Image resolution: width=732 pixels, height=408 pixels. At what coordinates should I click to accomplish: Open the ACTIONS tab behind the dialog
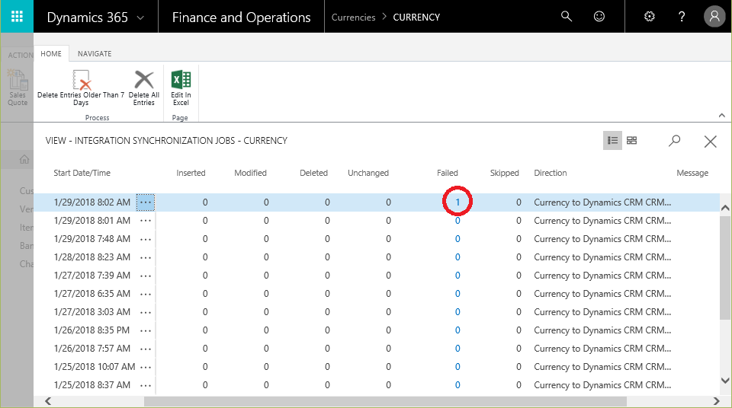click(x=20, y=55)
